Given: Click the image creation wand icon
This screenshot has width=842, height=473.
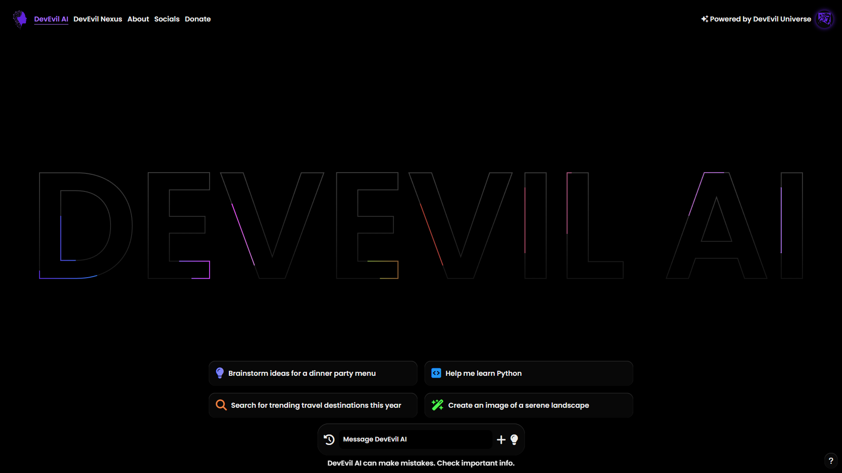Looking at the screenshot, I should pyautogui.click(x=437, y=405).
